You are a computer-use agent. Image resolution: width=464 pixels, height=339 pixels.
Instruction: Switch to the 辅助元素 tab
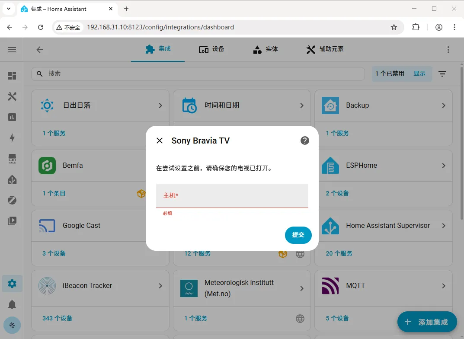point(325,49)
